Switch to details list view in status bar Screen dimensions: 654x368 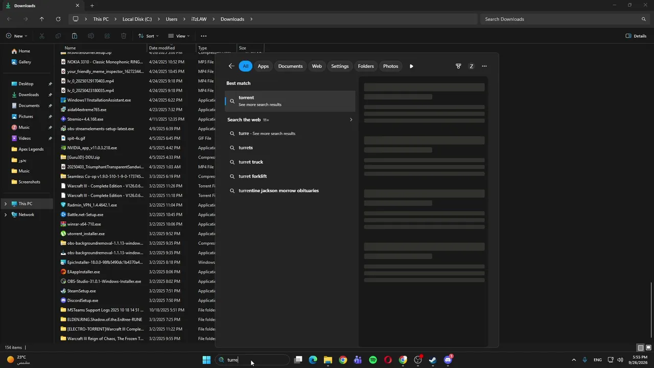coord(640,348)
